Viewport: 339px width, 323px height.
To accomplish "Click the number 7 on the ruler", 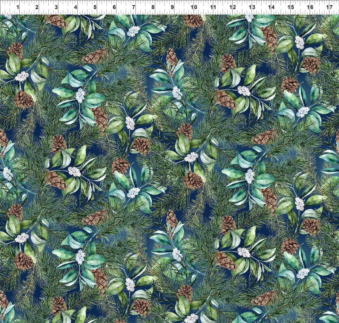I will coord(134,7).
